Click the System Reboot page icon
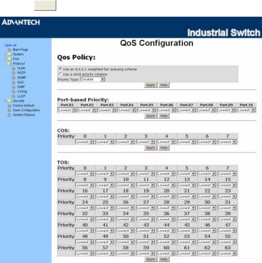 [x=10, y=115]
